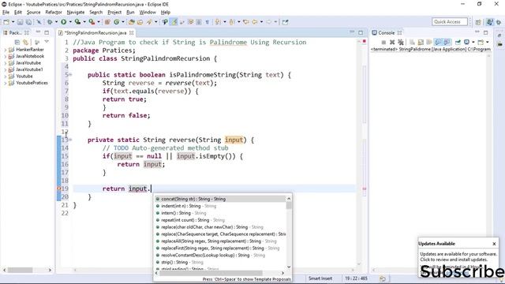Viewport: 505px width, 284px height.
Task: Switch to the Java perspective icon
Action: point(489,22)
